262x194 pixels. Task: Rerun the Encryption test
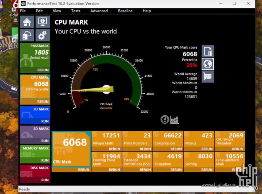tap(176, 170)
